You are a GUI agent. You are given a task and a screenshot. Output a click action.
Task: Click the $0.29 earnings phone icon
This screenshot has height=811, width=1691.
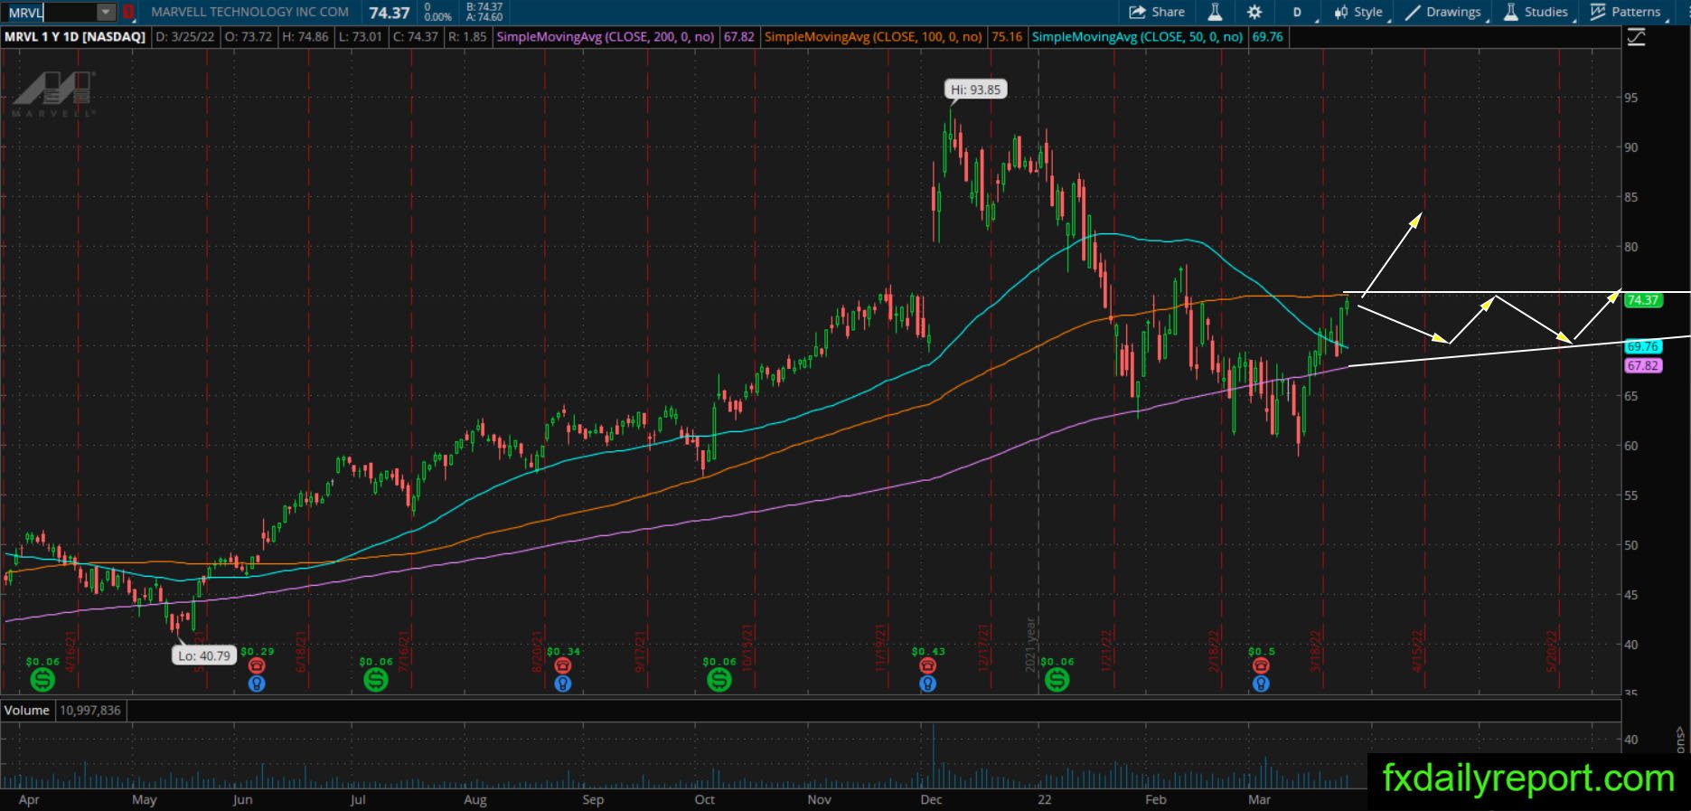pos(257,666)
